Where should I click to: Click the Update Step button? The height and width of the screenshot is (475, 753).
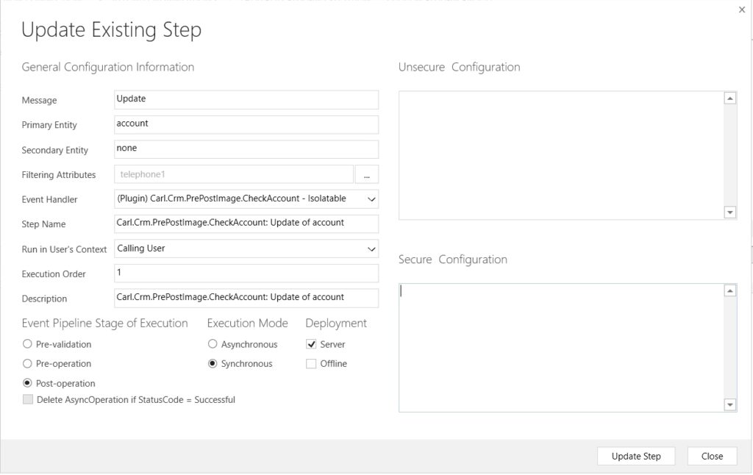(x=636, y=456)
